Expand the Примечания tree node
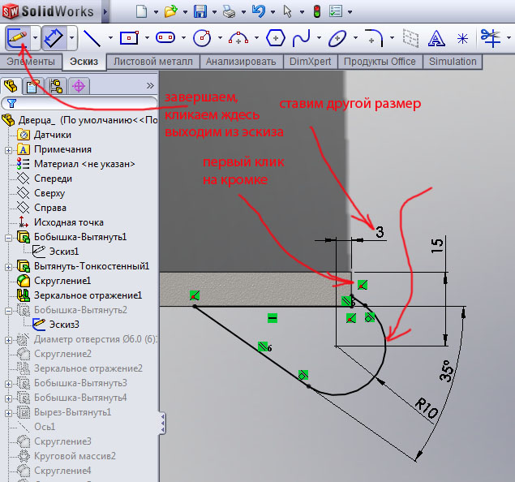This screenshot has height=482, width=515. coord(9,149)
